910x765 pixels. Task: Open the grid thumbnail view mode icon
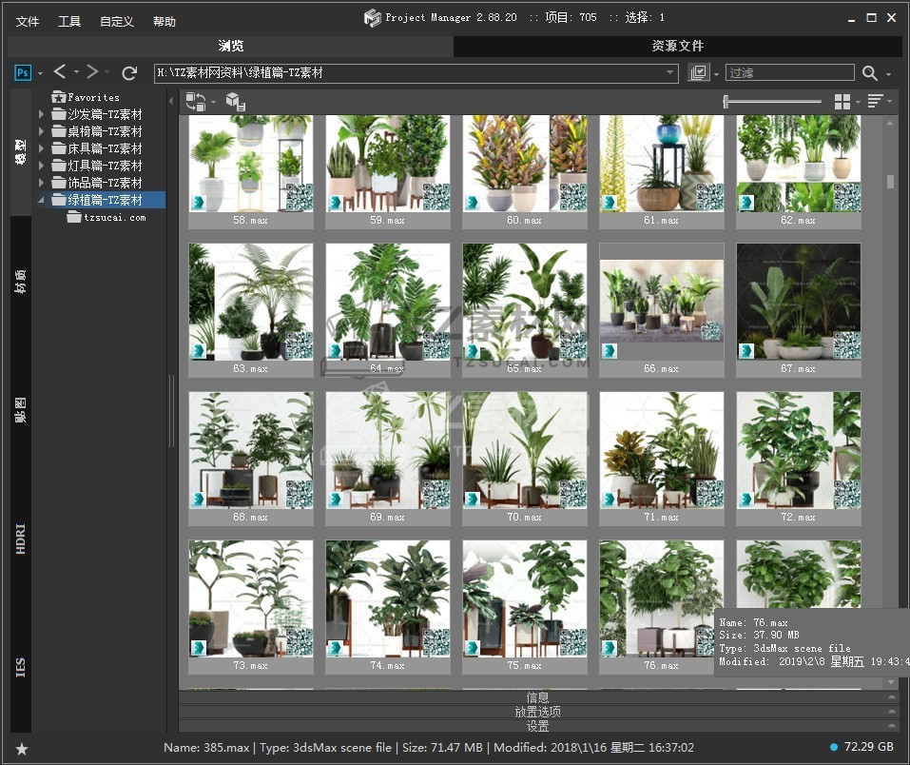[842, 102]
